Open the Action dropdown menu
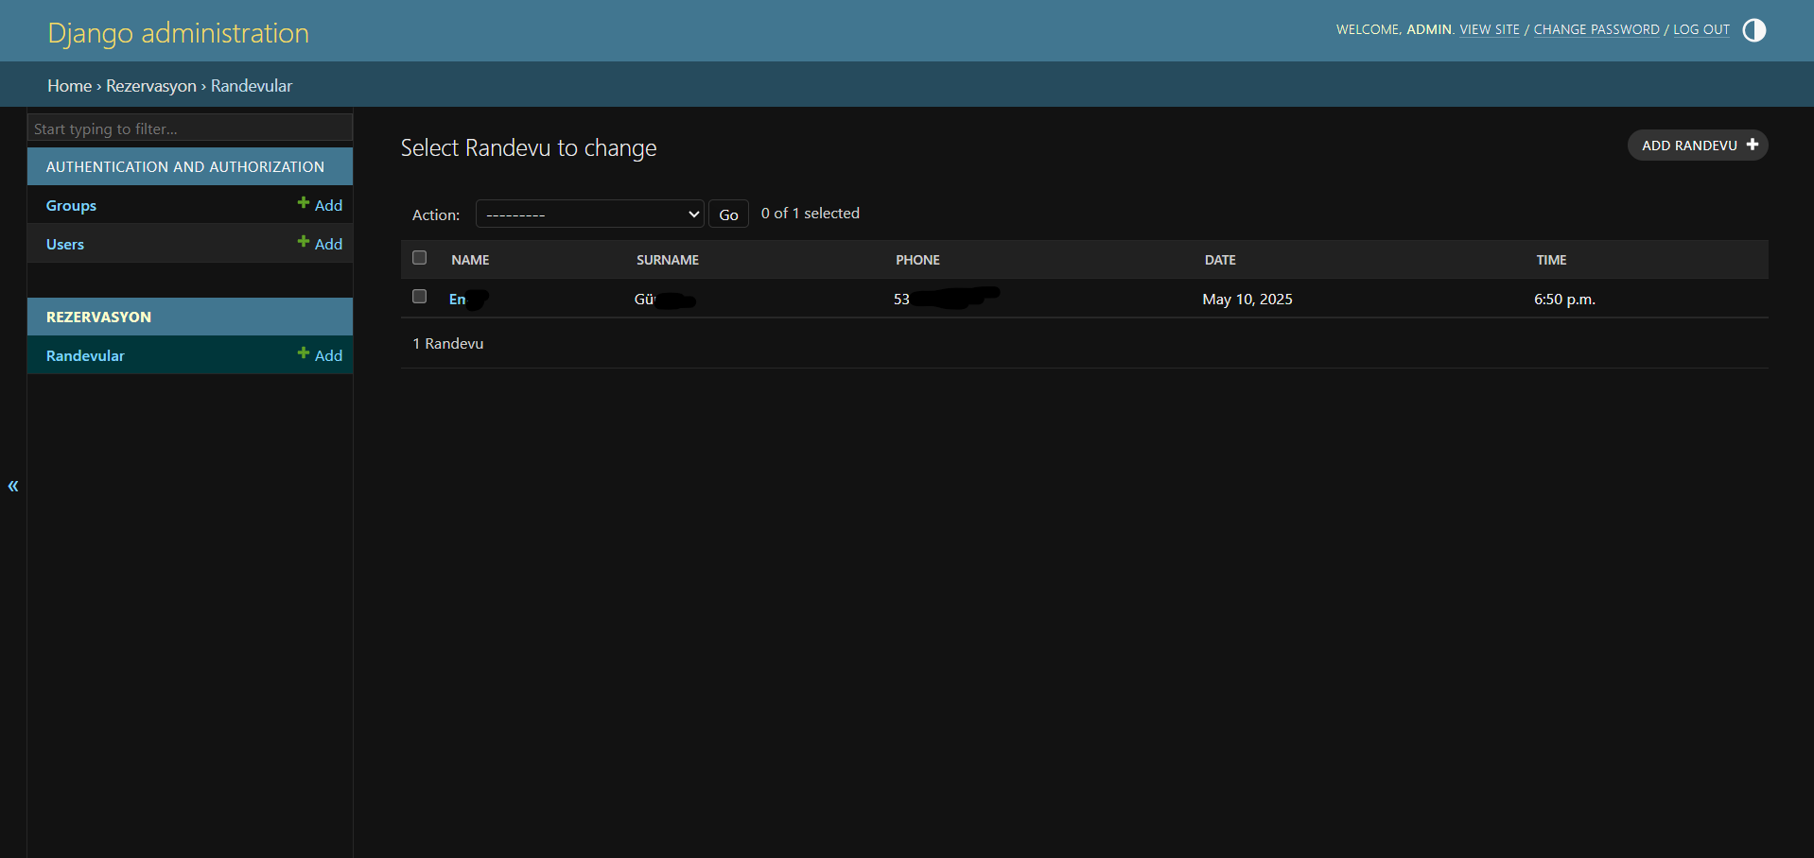1814x858 pixels. click(590, 214)
